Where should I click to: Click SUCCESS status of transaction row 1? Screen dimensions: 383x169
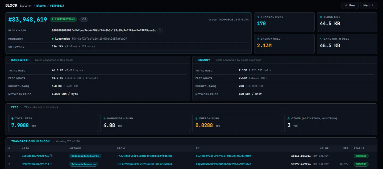click(x=361, y=164)
